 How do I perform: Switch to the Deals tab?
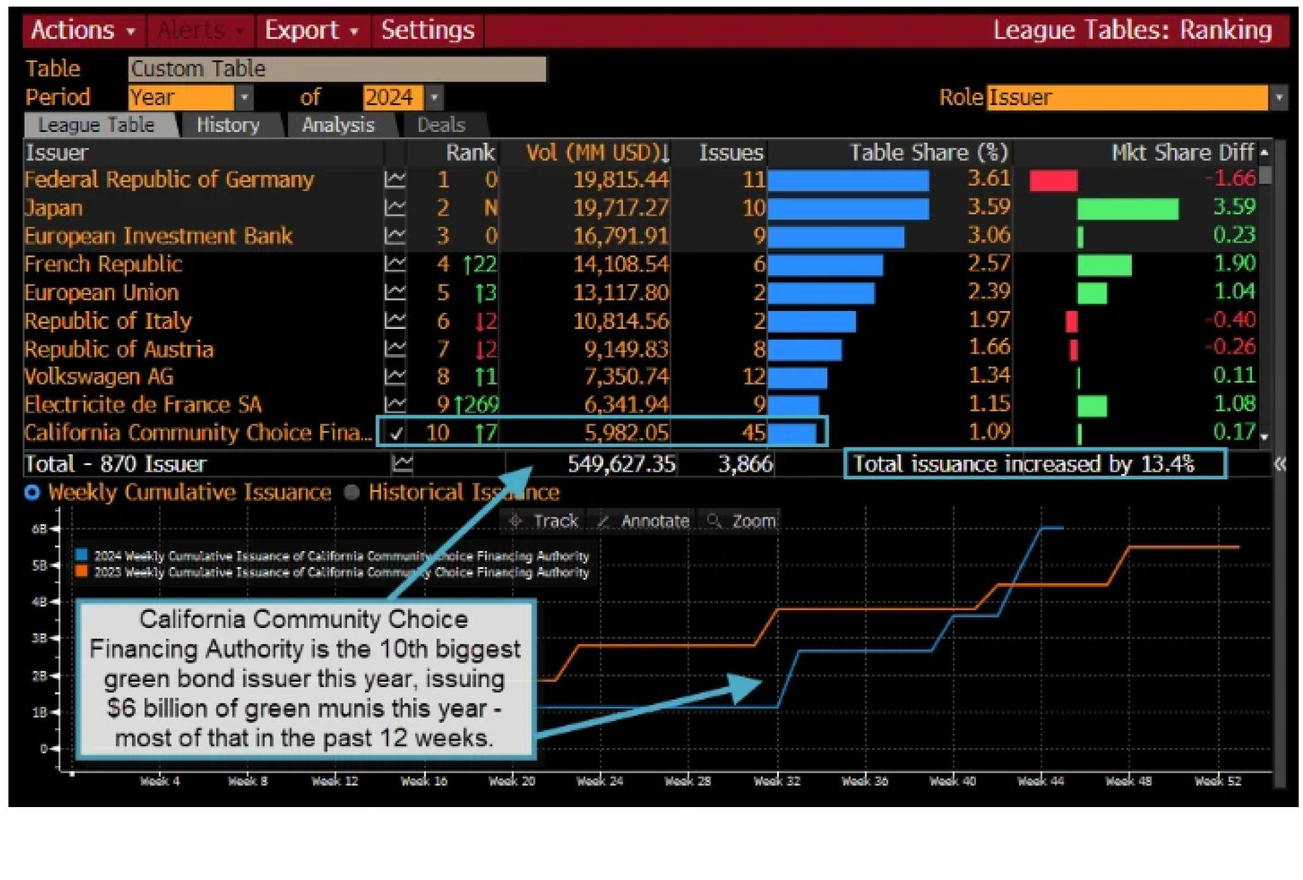point(441,125)
